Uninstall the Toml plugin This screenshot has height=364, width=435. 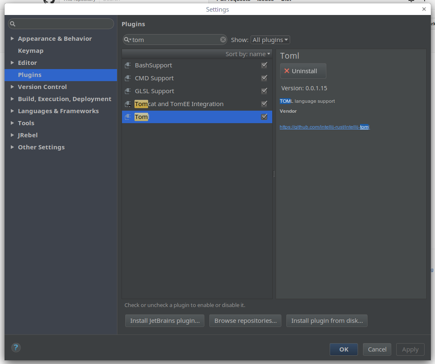click(x=303, y=71)
